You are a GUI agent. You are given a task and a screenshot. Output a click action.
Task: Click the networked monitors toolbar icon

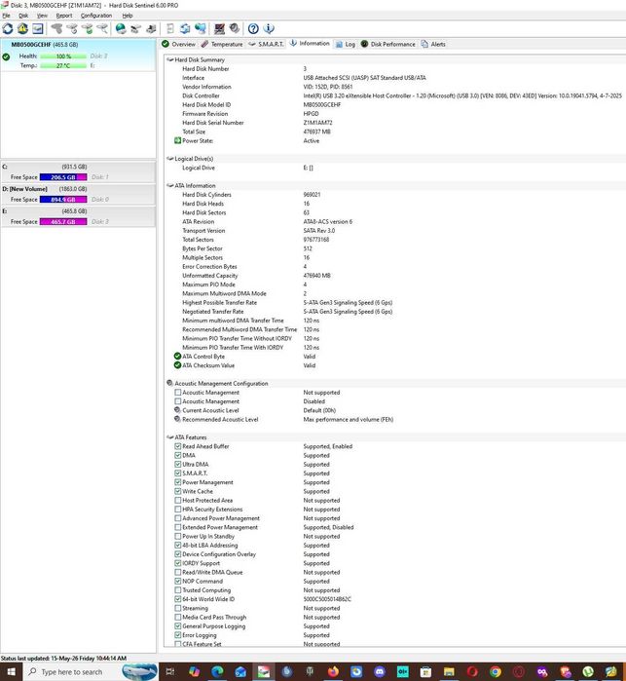(x=201, y=28)
